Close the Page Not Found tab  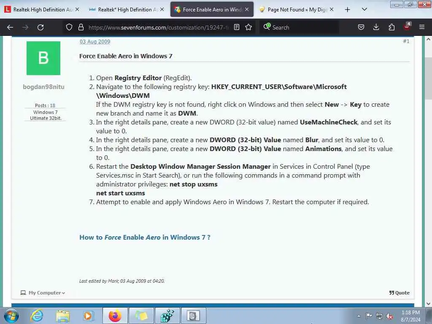[332, 9]
